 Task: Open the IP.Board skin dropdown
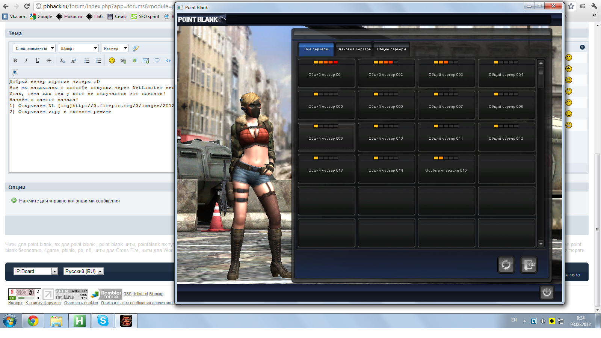(36, 271)
